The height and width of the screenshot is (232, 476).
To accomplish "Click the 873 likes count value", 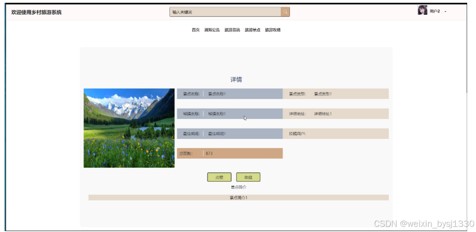I will (209, 153).
